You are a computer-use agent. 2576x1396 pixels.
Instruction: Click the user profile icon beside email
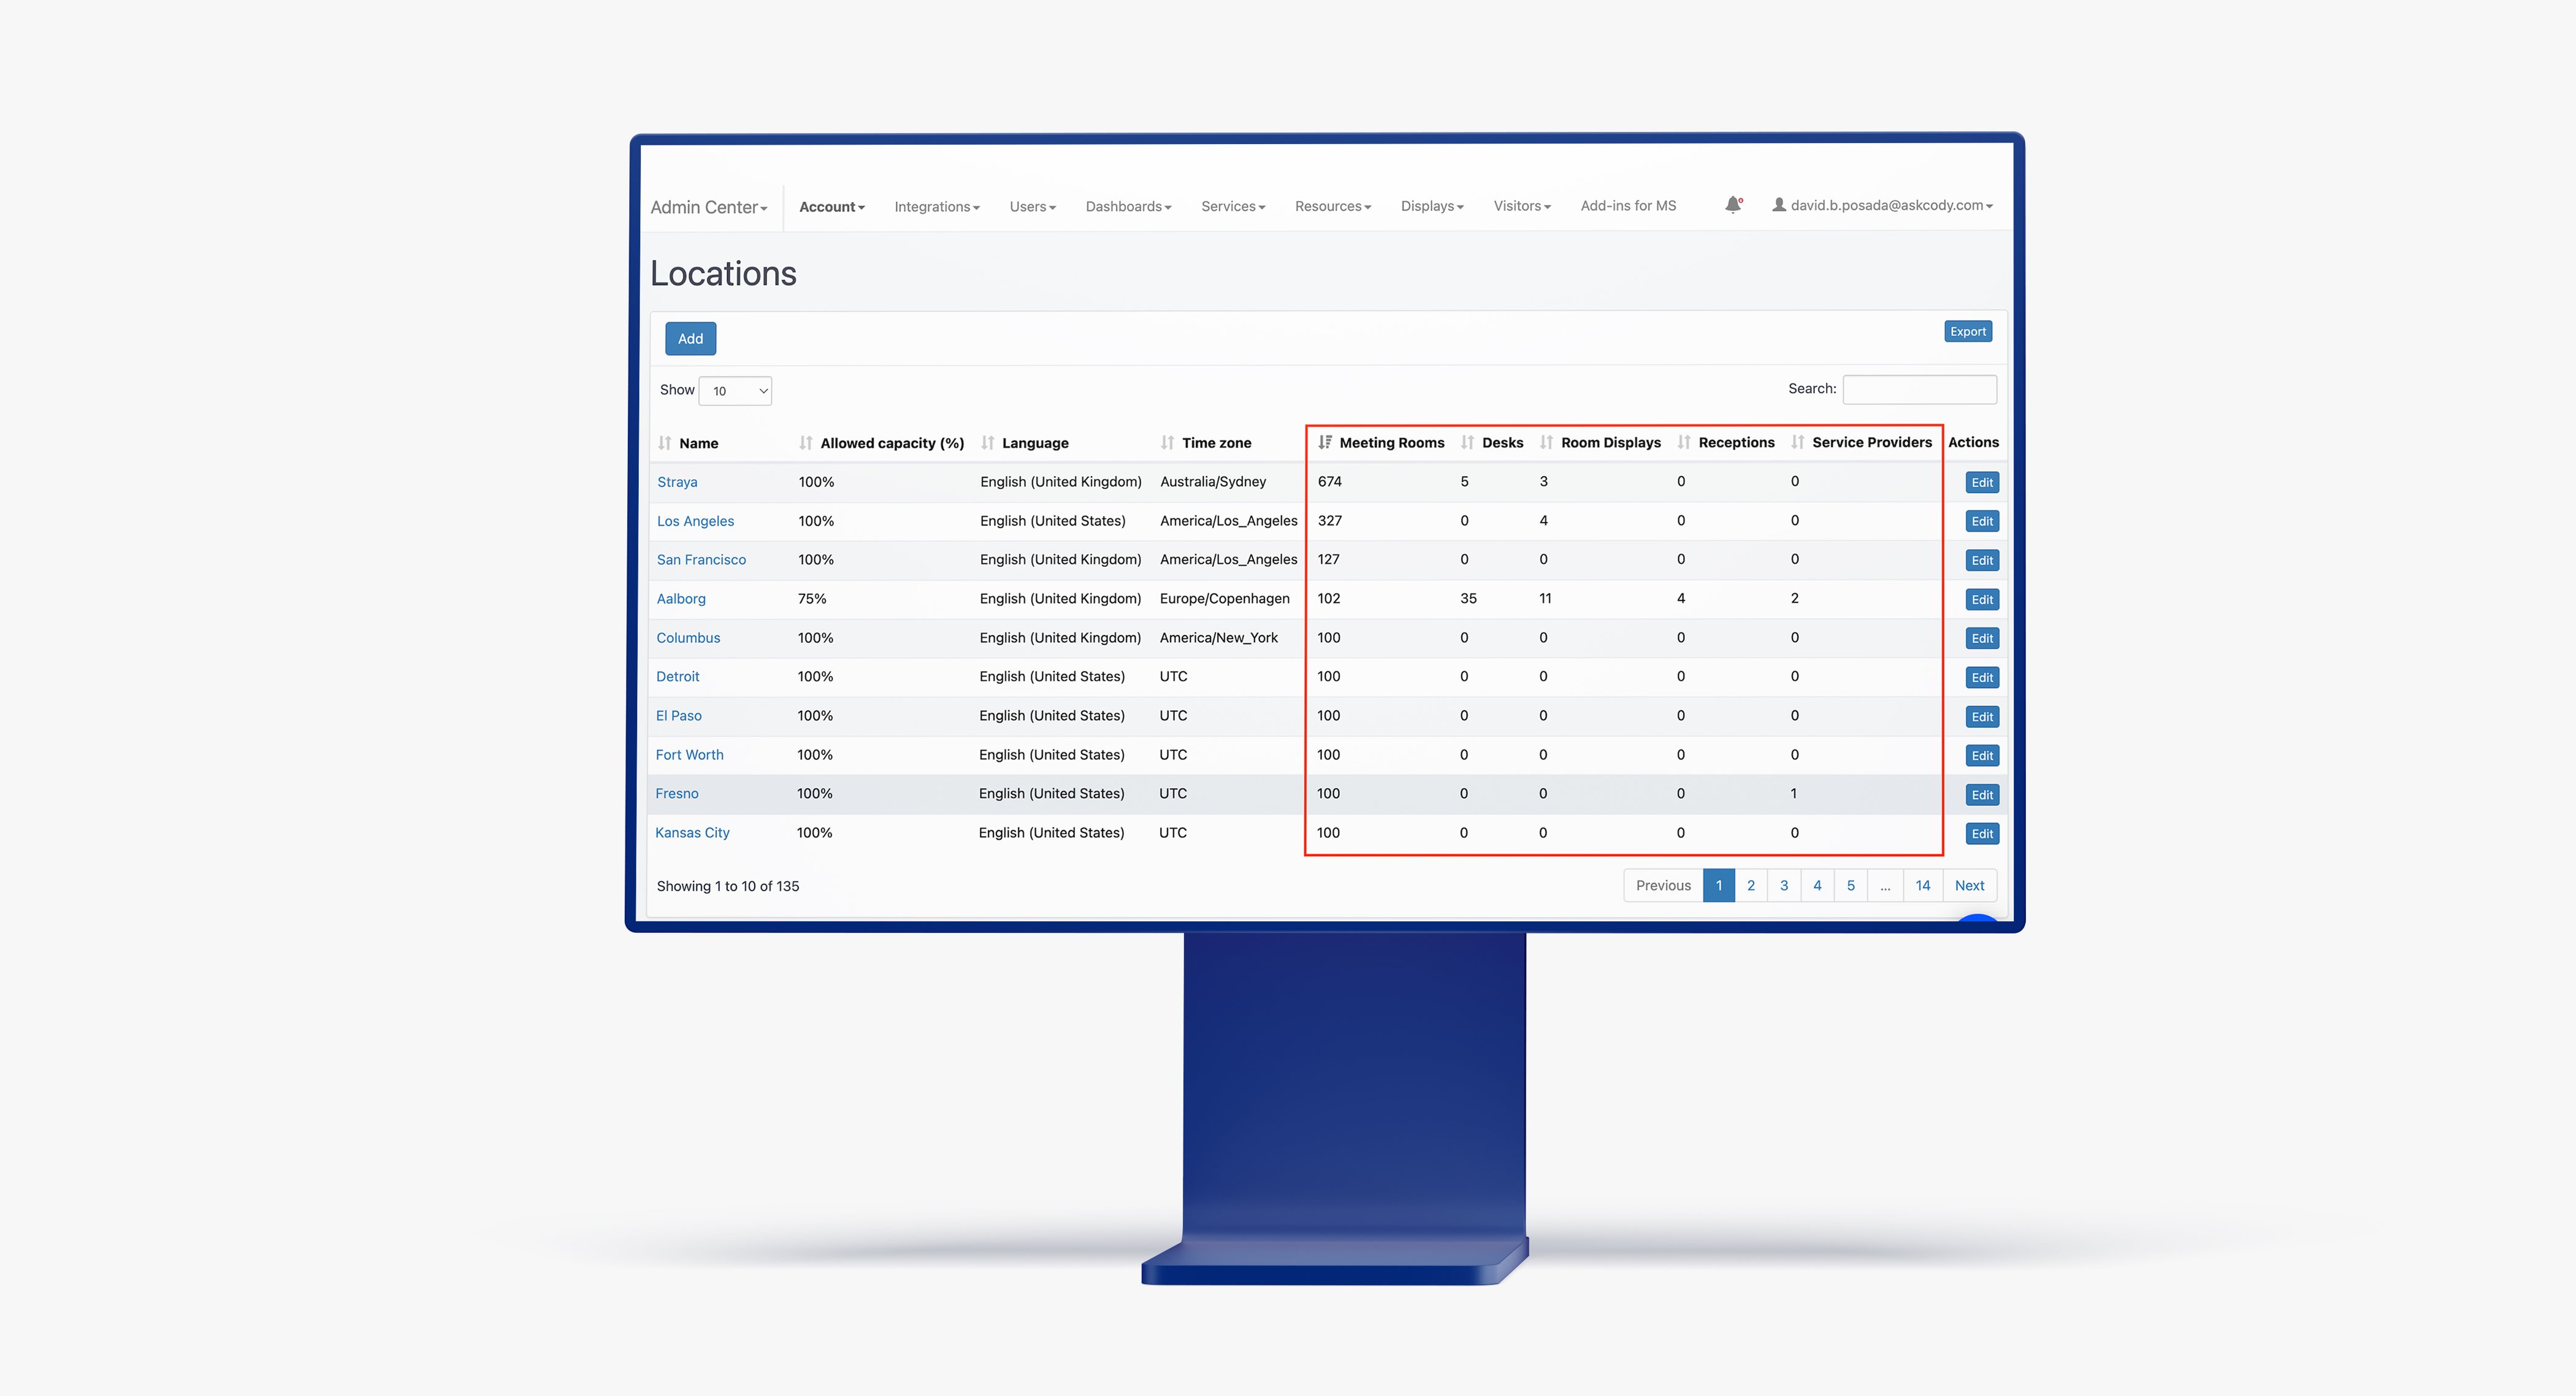click(x=1779, y=205)
